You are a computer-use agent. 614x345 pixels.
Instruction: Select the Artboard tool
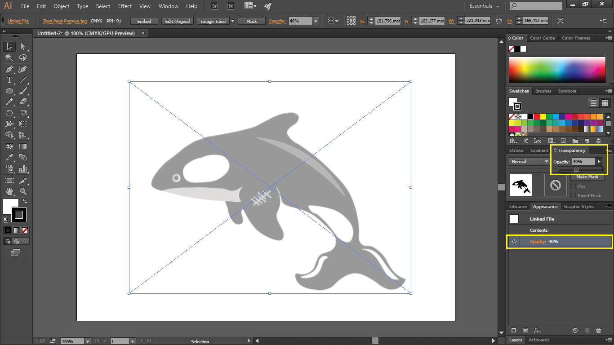pos(9,180)
